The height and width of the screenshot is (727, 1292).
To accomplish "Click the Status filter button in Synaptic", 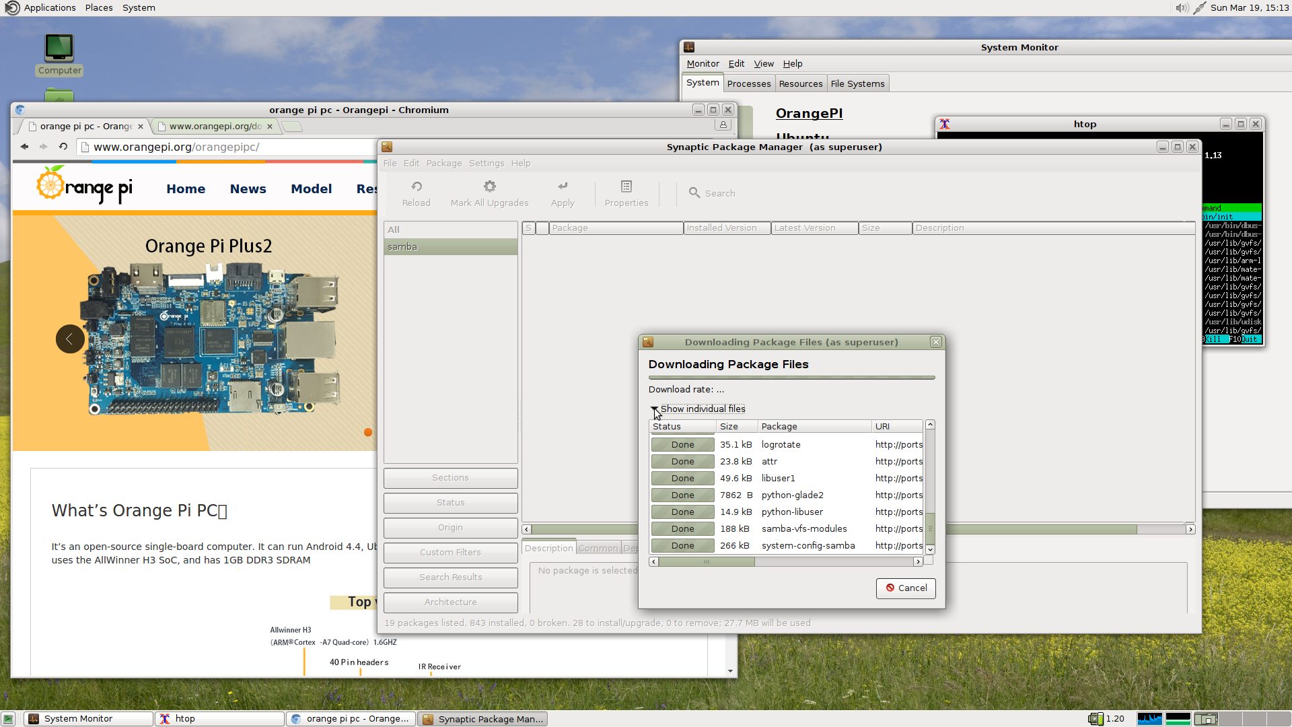I will tap(450, 503).
